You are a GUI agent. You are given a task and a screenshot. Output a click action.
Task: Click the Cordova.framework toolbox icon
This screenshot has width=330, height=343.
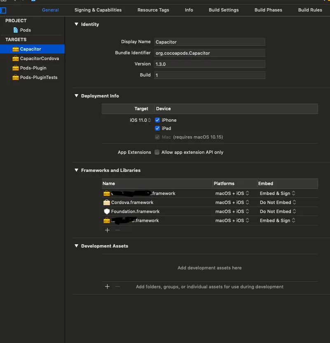coord(107,202)
